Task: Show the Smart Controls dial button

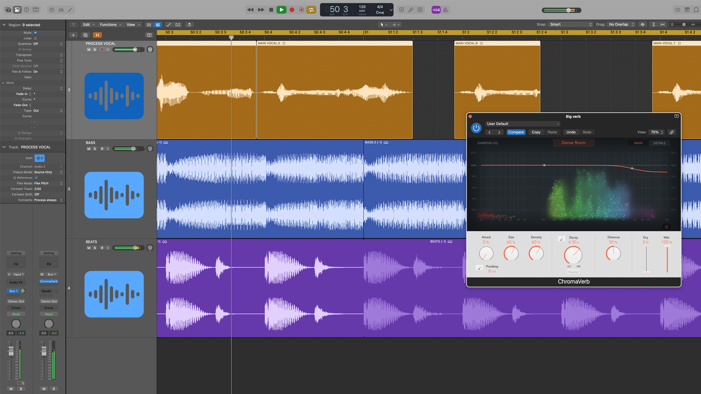Action: (52, 10)
